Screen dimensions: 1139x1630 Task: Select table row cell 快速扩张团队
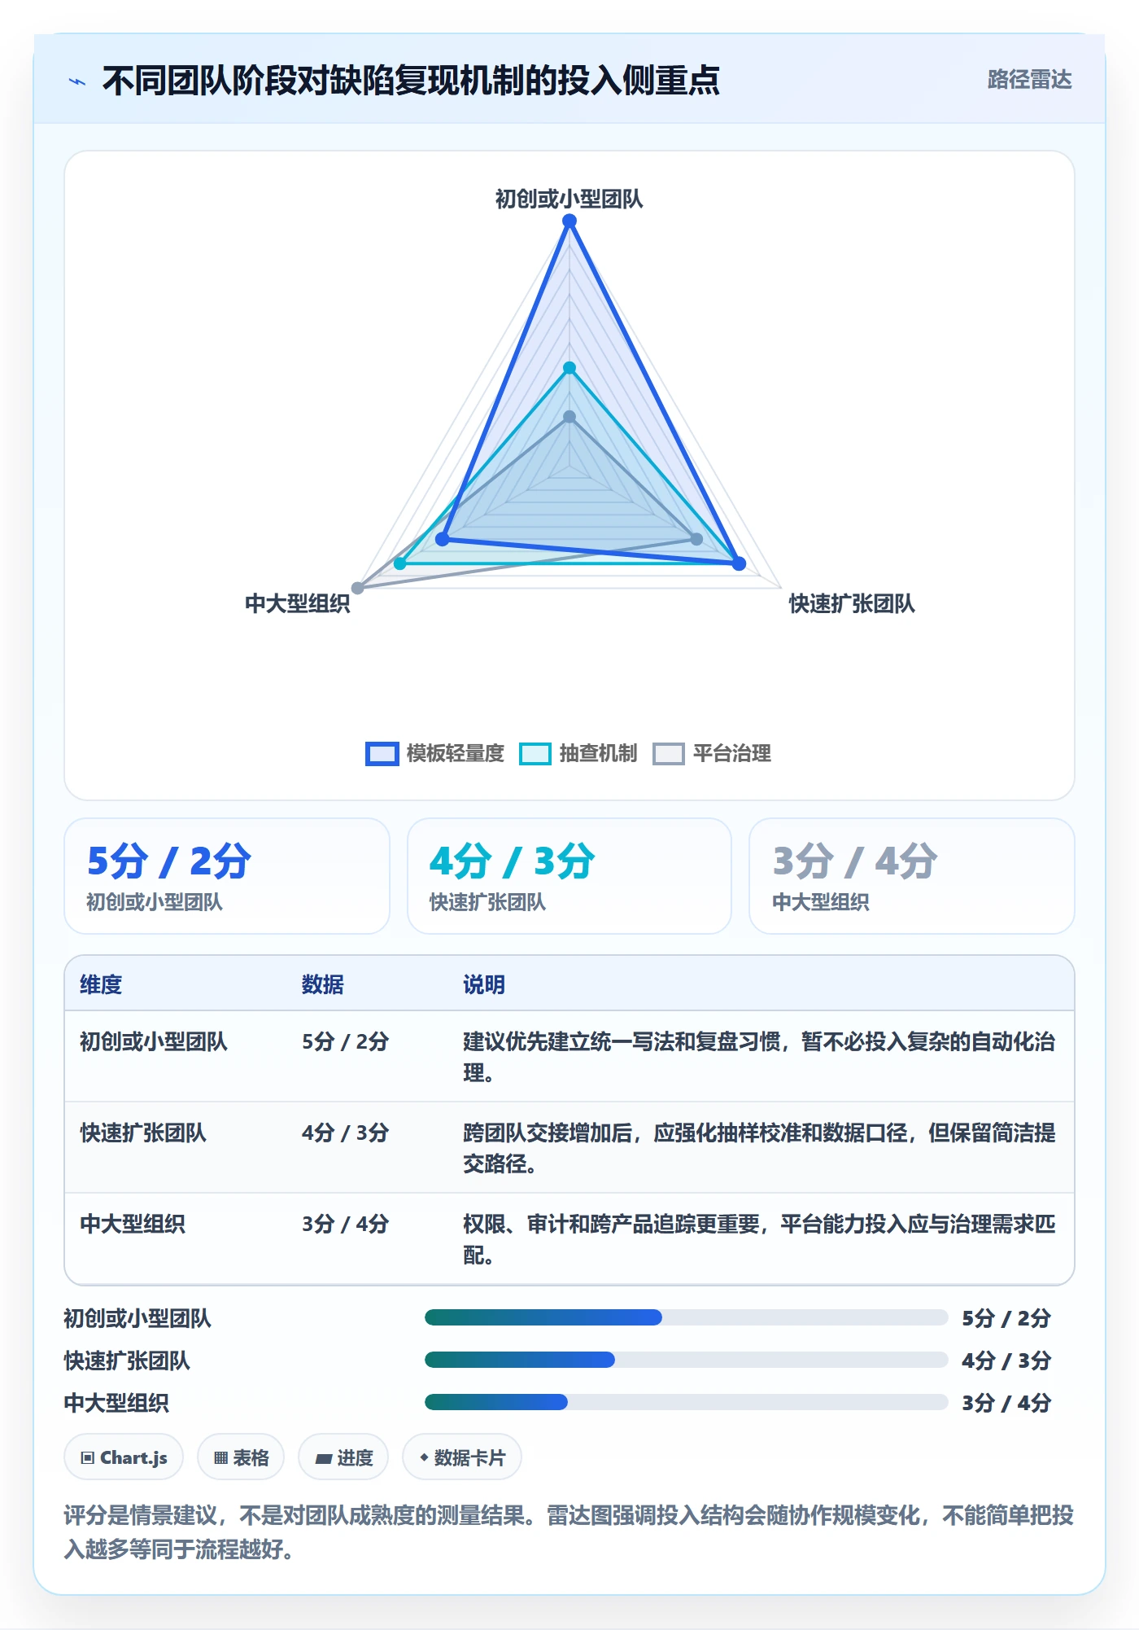143,1133
